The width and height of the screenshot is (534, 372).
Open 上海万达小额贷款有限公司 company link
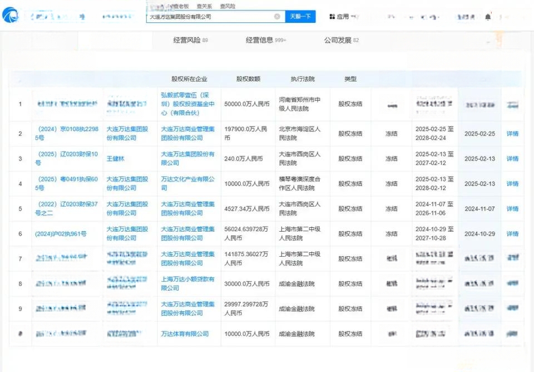click(x=187, y=283)
